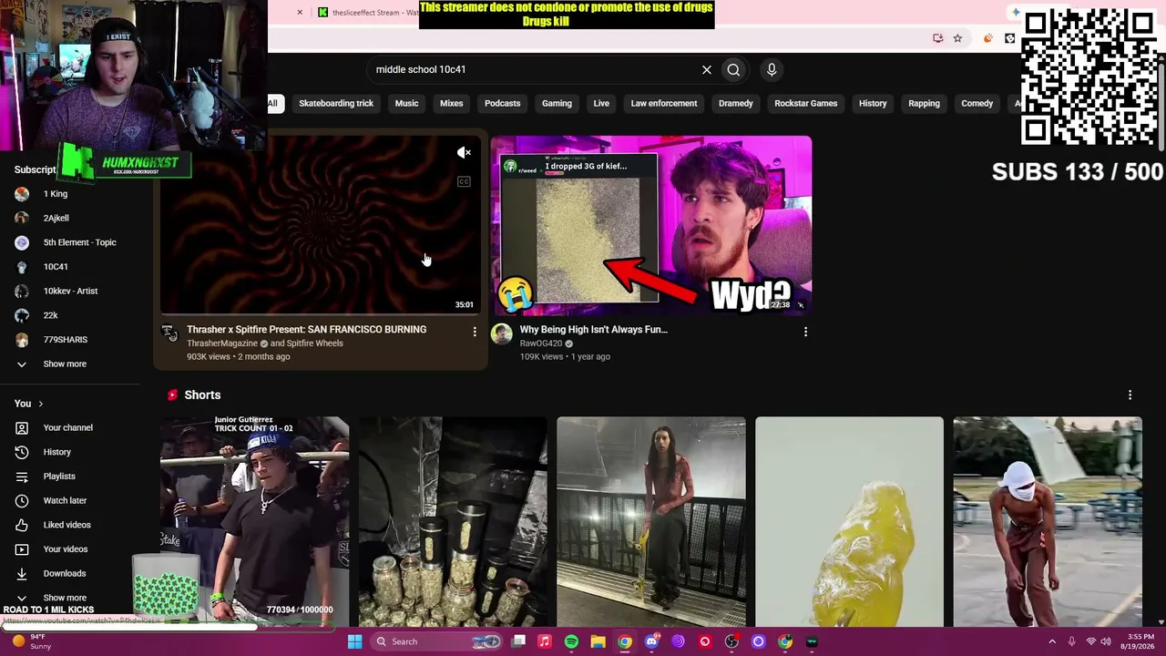Image resolution: width=1166 pixels, height=656 pixels.
Task: Bookmark this page with the star icon
Action: pyautogui.click(x=957, y=38)
